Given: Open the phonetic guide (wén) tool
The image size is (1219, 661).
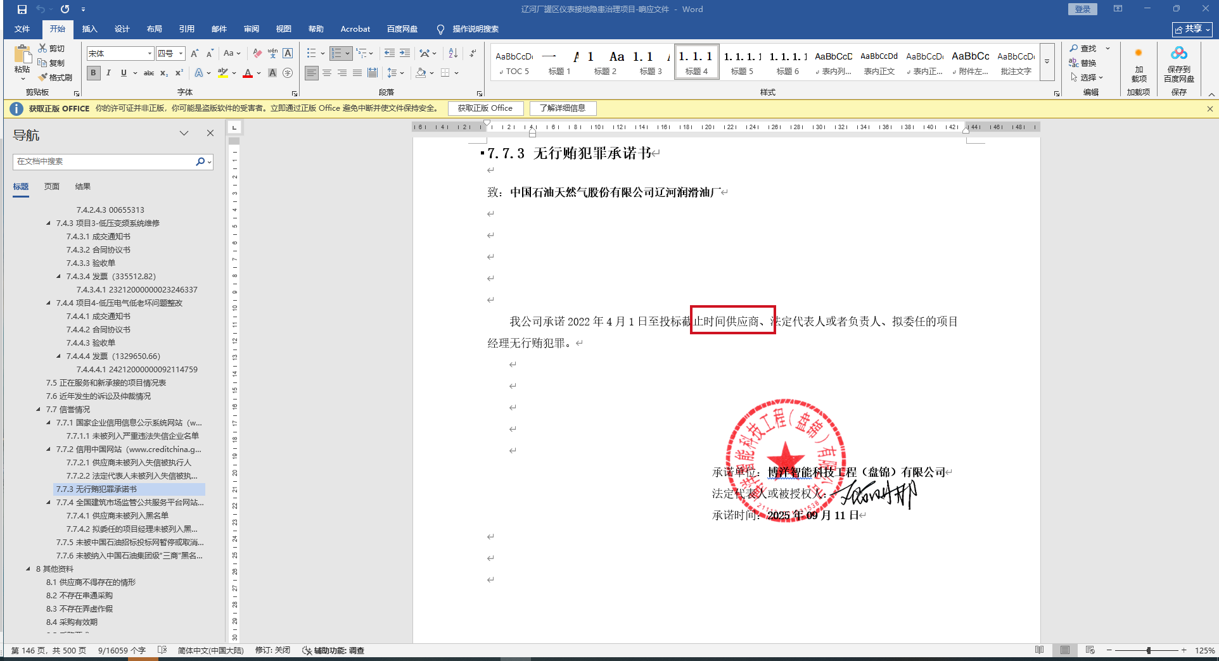Looking at the screenshot, I should [x=272, y=54].
